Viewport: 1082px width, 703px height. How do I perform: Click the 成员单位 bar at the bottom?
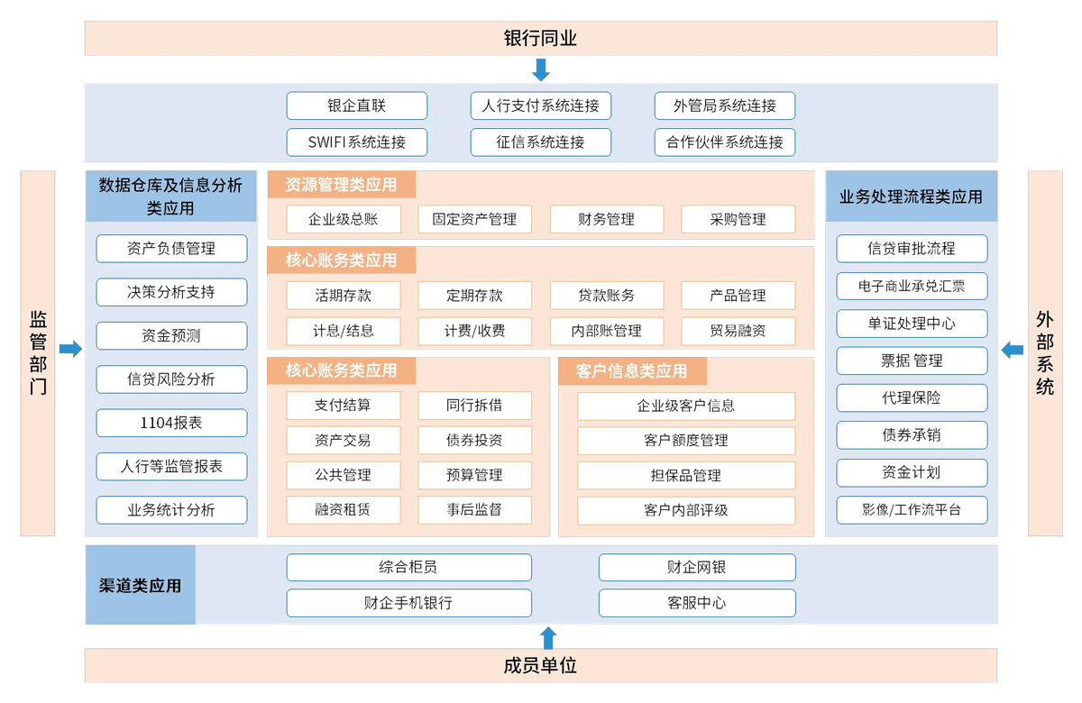pyautogui.click(x=540, y=666)
